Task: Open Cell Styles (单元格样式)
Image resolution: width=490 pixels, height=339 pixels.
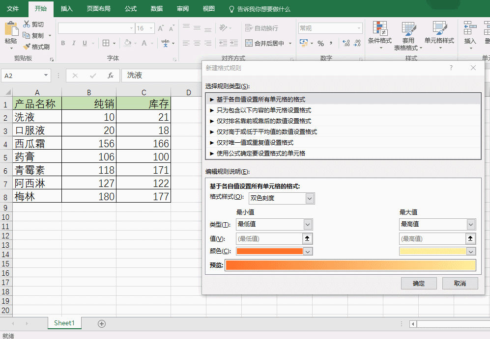Action: 439,35
